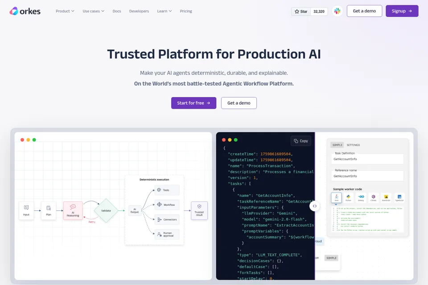Select the Python worker code icon

point(348,197)
